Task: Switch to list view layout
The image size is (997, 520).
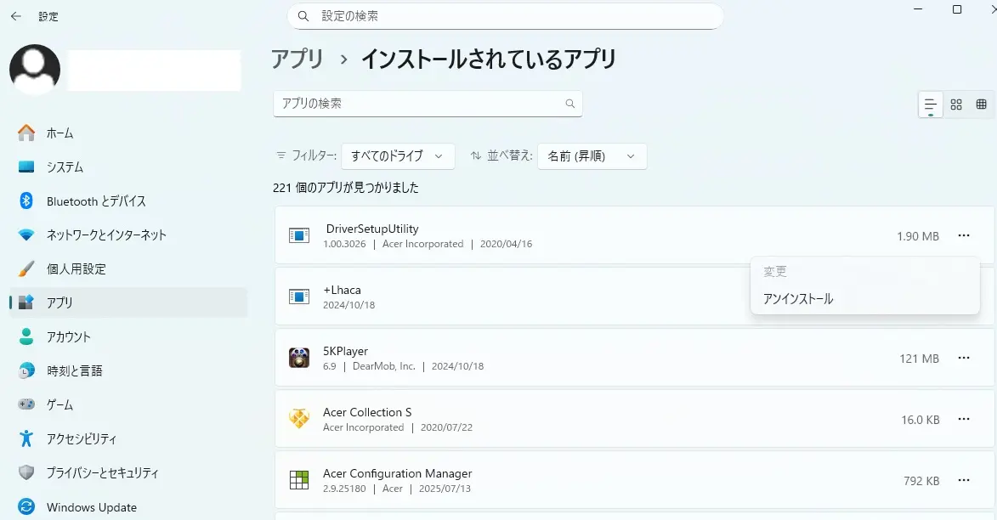Action: [930, 105]
